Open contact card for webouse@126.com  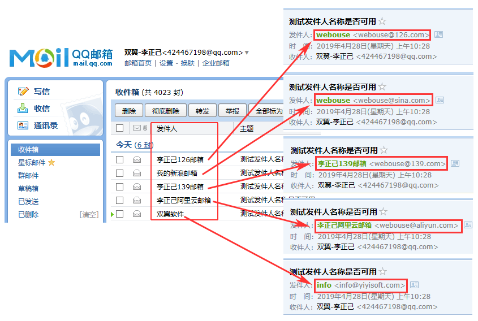pyautogui.click(x=438, y=34)
